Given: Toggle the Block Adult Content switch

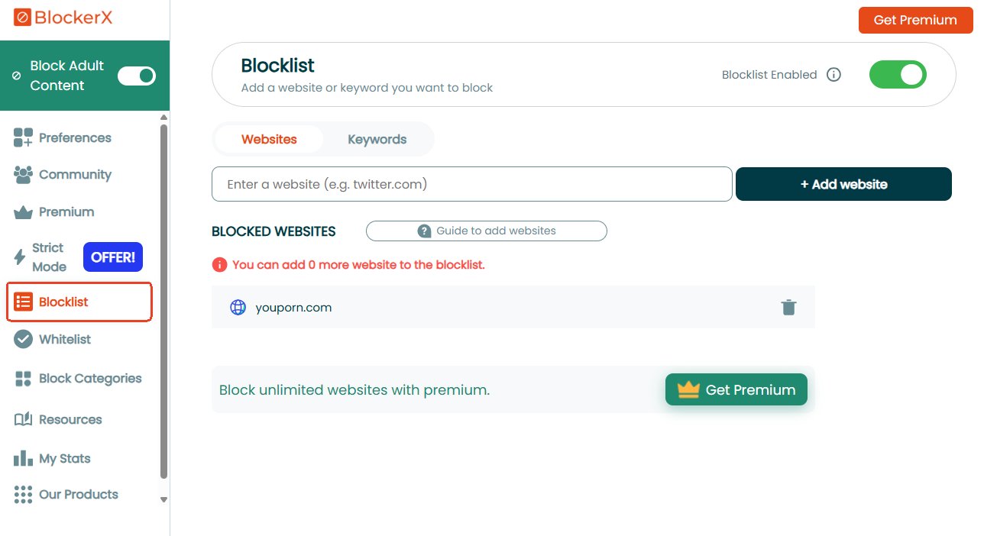Looking at the screenshot, I should [136, 76].
